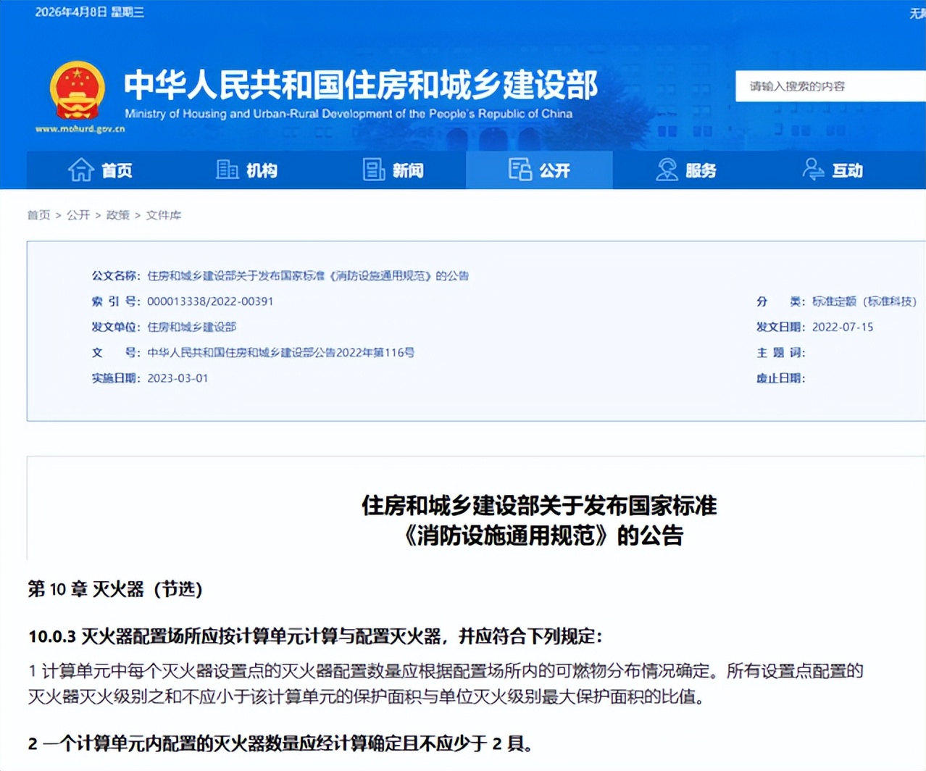Click the issue date 2022-07-15
The image size is (926, 771).
(843, 327)
